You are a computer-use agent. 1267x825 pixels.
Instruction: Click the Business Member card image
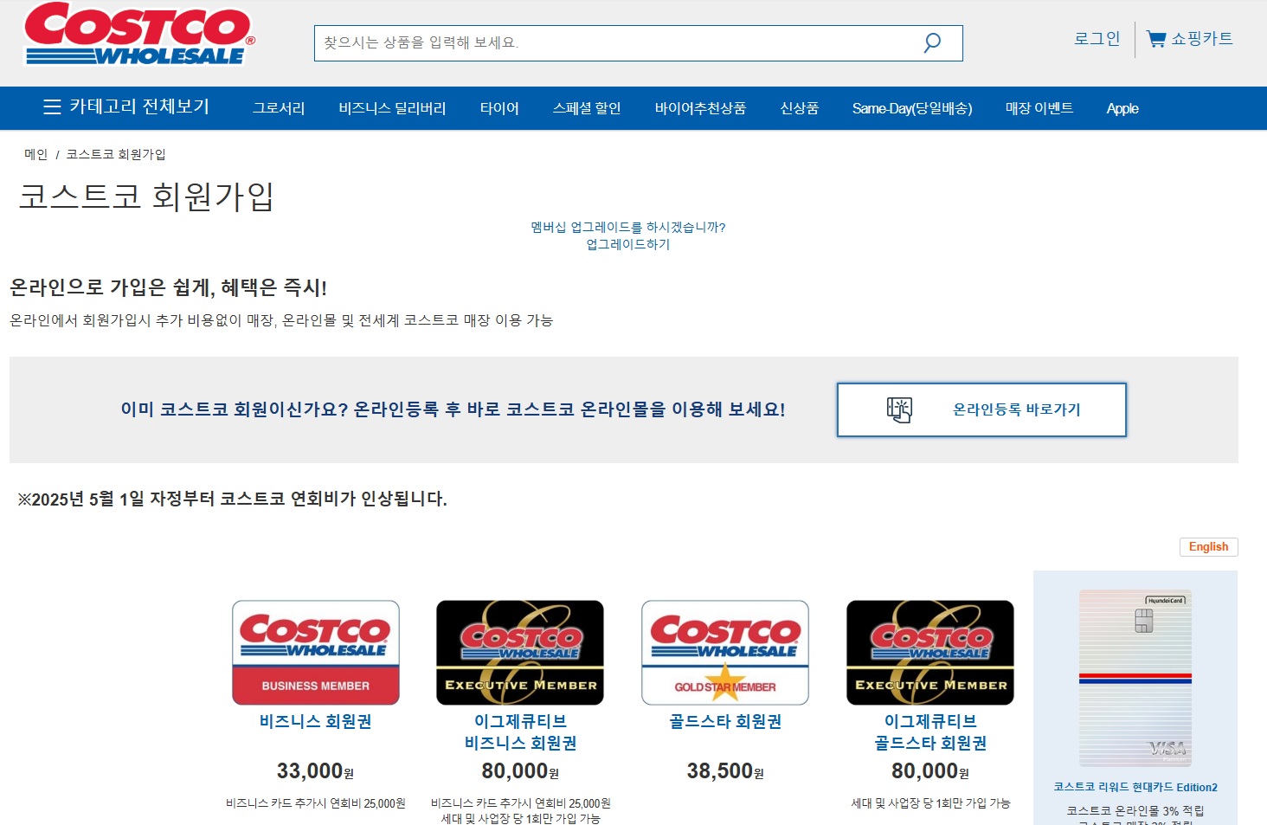(x=315, y=652)
